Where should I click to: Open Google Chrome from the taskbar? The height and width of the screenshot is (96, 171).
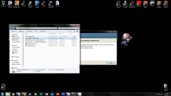[24, 94]
